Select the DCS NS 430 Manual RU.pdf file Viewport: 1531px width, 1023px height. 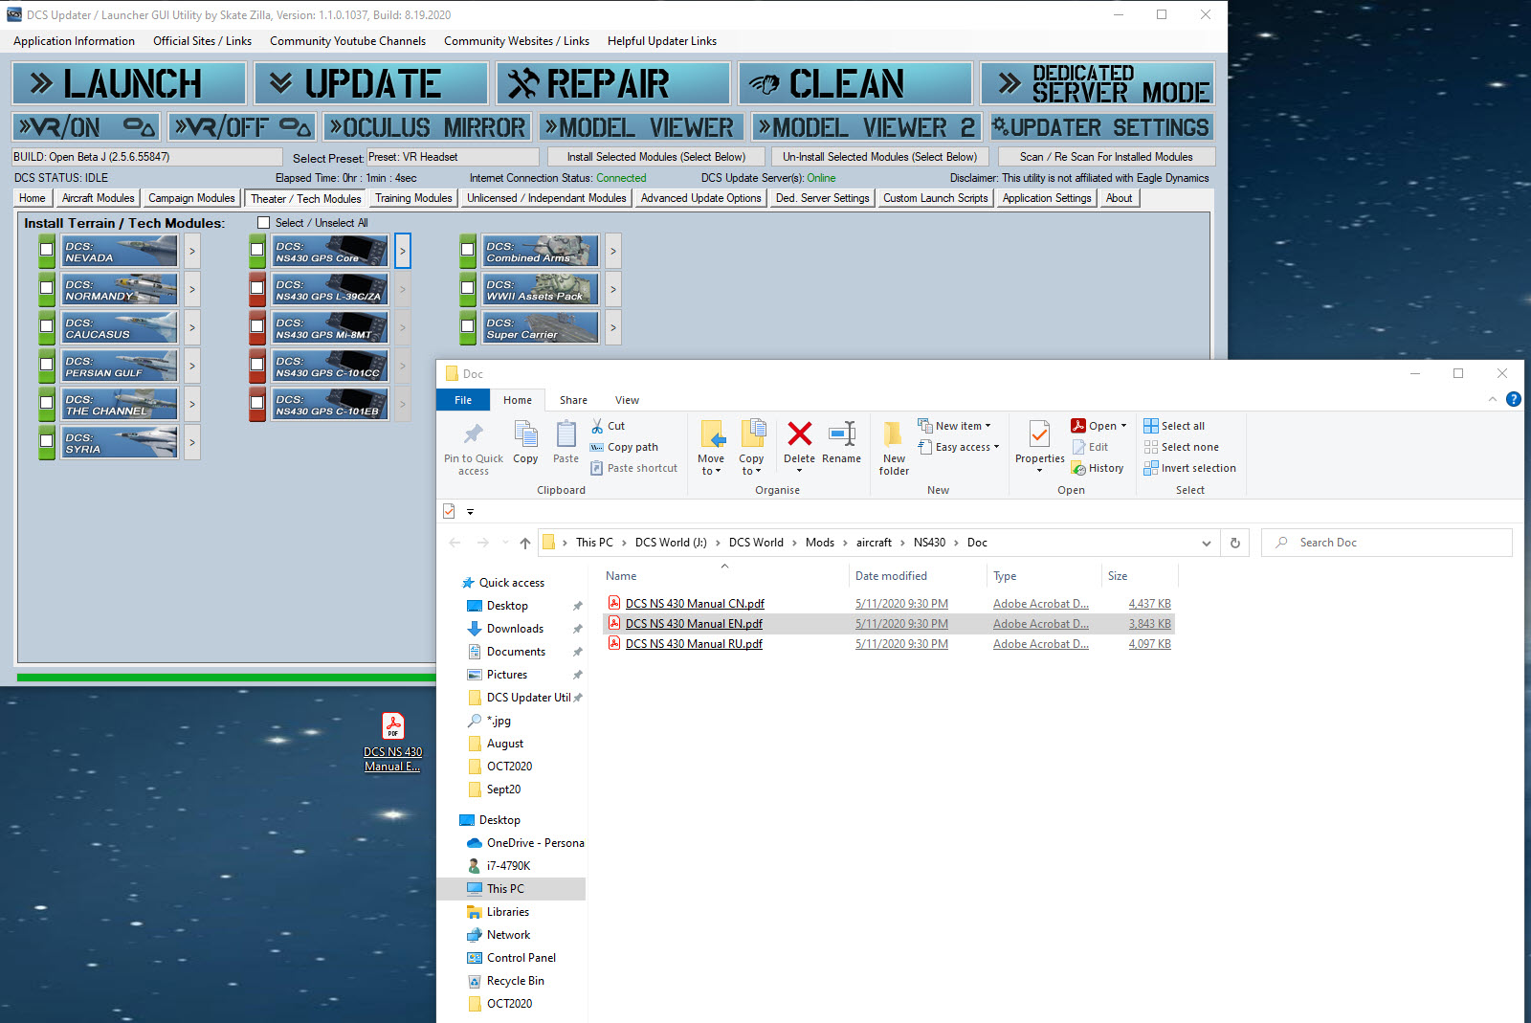[x=694, y=644]
